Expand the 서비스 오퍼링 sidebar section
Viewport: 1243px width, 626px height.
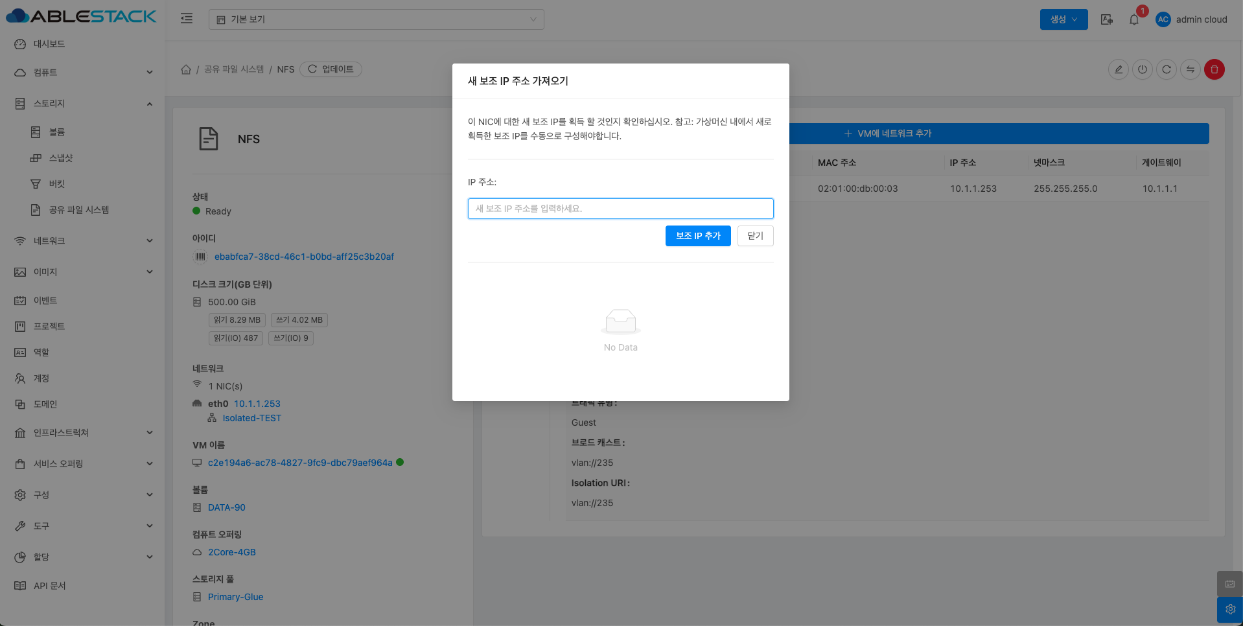pyautogui.click(x=83, y=464)
